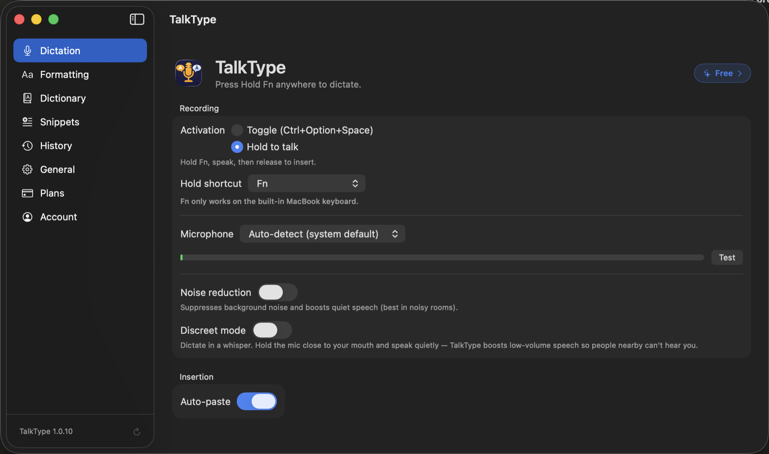The height and width of the screenshot is (454, 769).
Task: Click the Test microphone button
Action: tap(727, 258)
